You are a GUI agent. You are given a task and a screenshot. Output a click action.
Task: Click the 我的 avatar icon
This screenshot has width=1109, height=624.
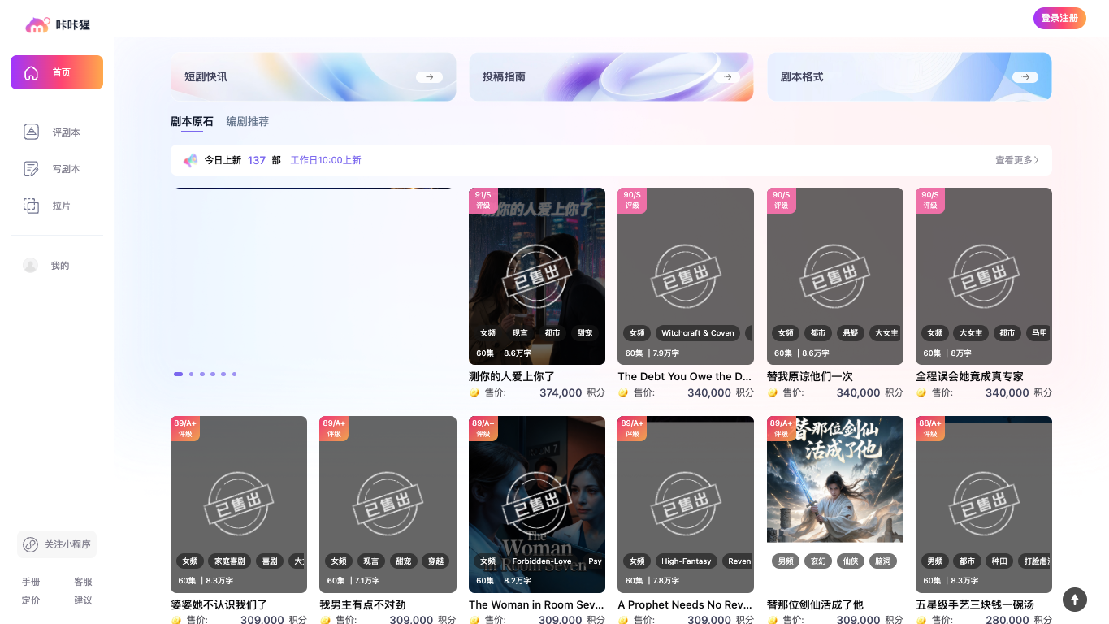tap(31, 266)
